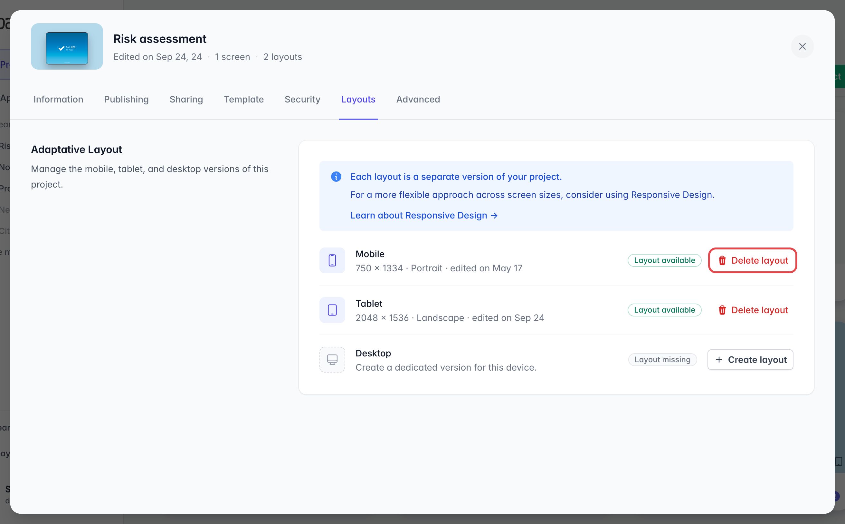Image resolution: width=845 pixels, height=524 pixels.
Task: Delete the Mobile layout
Action: 753,260
